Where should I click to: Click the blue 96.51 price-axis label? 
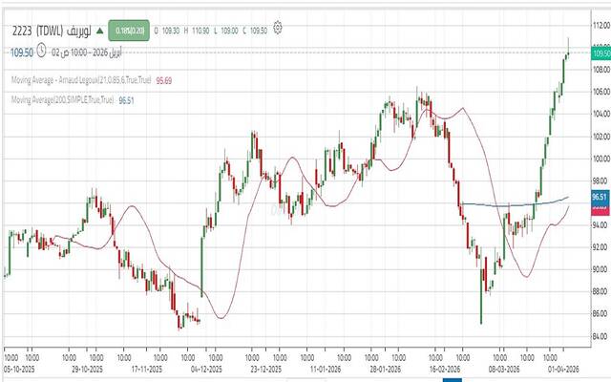click(x=599, y=198)
